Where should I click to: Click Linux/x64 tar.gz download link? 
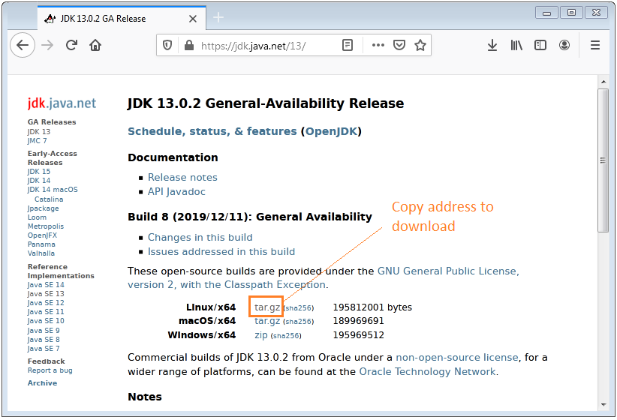click(x=266, y=307)
